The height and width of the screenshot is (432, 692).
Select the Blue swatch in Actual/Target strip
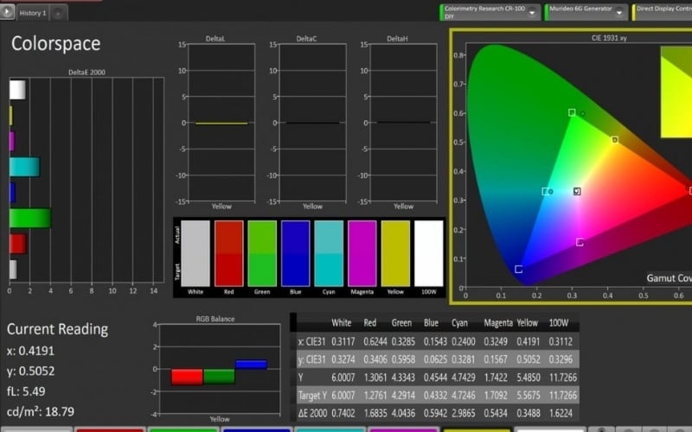(295, 253)
